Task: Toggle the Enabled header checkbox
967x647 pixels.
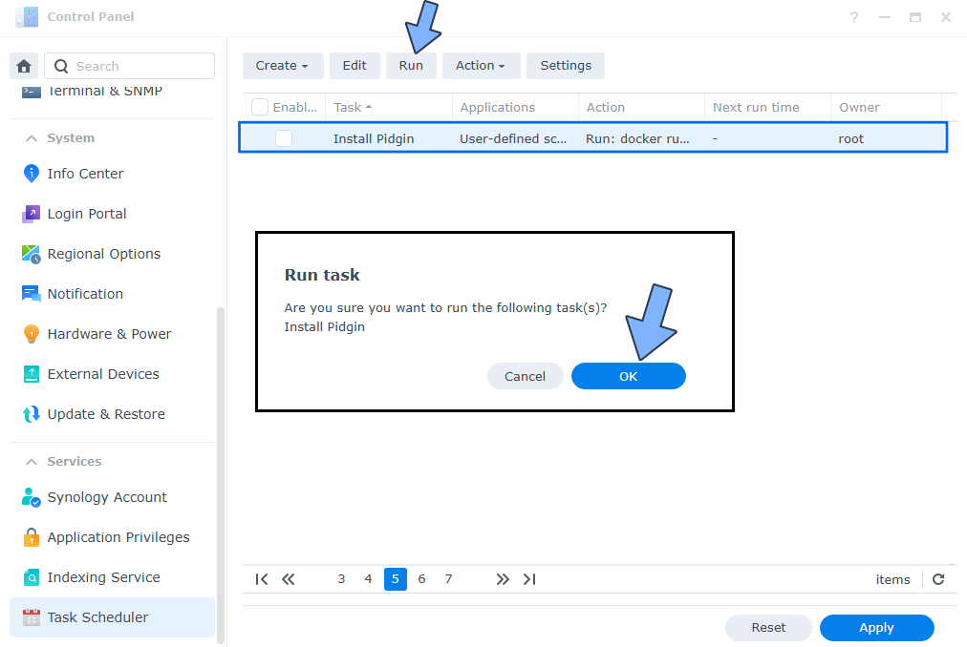Action: pyautogui.click(x=260, y=107)
